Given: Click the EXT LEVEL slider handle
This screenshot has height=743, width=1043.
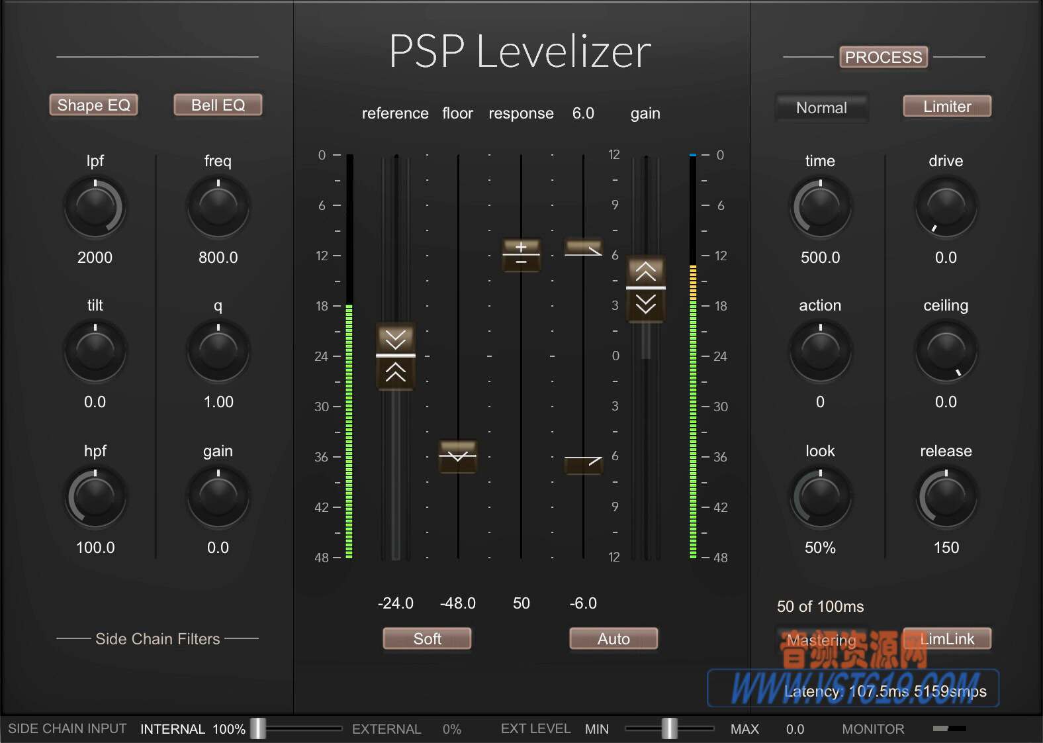Looking at the screenshot, I should [670, 728].
